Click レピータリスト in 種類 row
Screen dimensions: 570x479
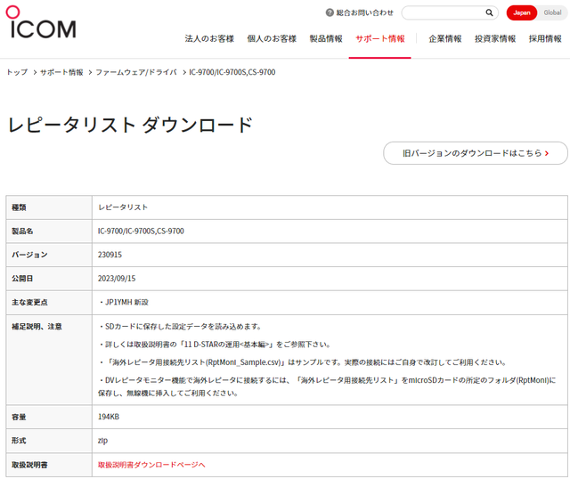pyautogui.click(x=123, y=207)
